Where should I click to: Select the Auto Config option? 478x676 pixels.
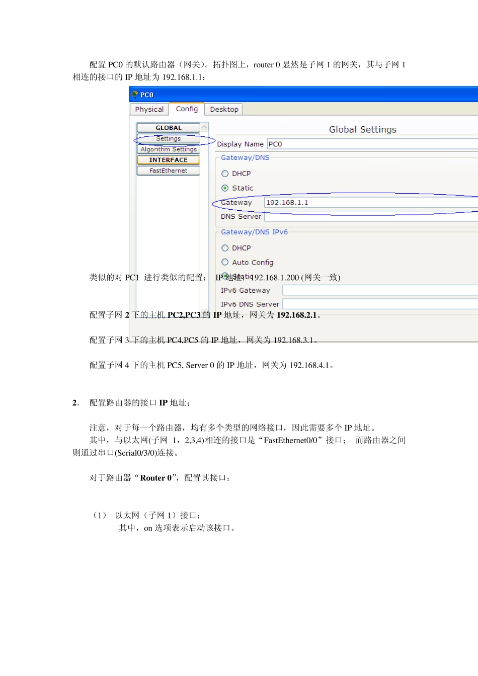tap(225, 262)
